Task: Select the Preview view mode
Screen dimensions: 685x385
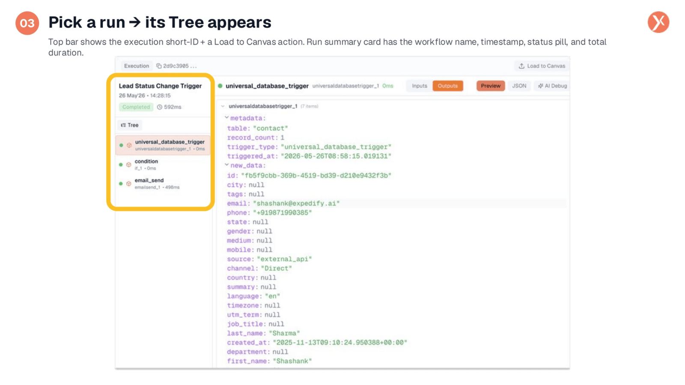Action: pos(491,86)
